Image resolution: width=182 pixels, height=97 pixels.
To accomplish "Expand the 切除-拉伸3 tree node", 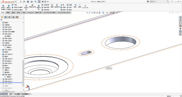I will point(1,27).
